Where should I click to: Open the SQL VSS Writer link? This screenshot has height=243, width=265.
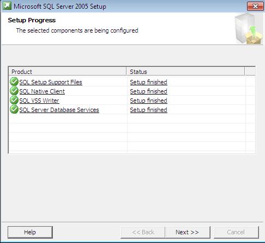pos(39,101)
